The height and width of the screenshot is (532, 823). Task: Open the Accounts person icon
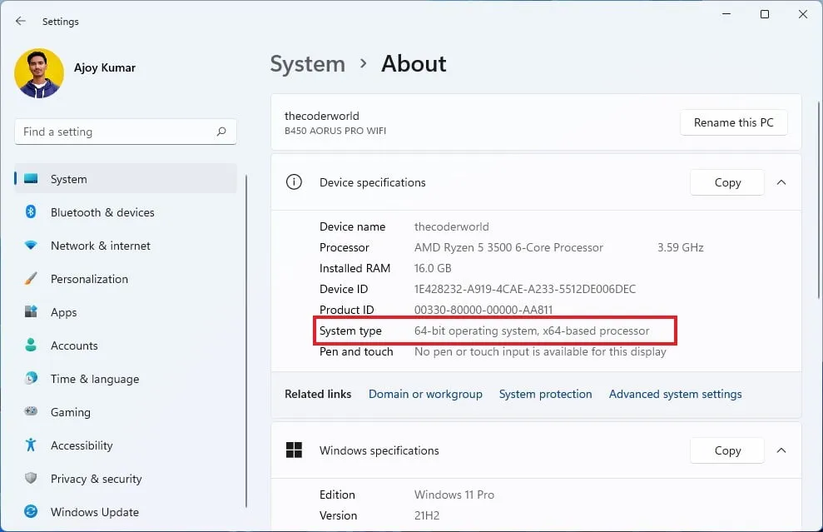click(x=31, y=346)
